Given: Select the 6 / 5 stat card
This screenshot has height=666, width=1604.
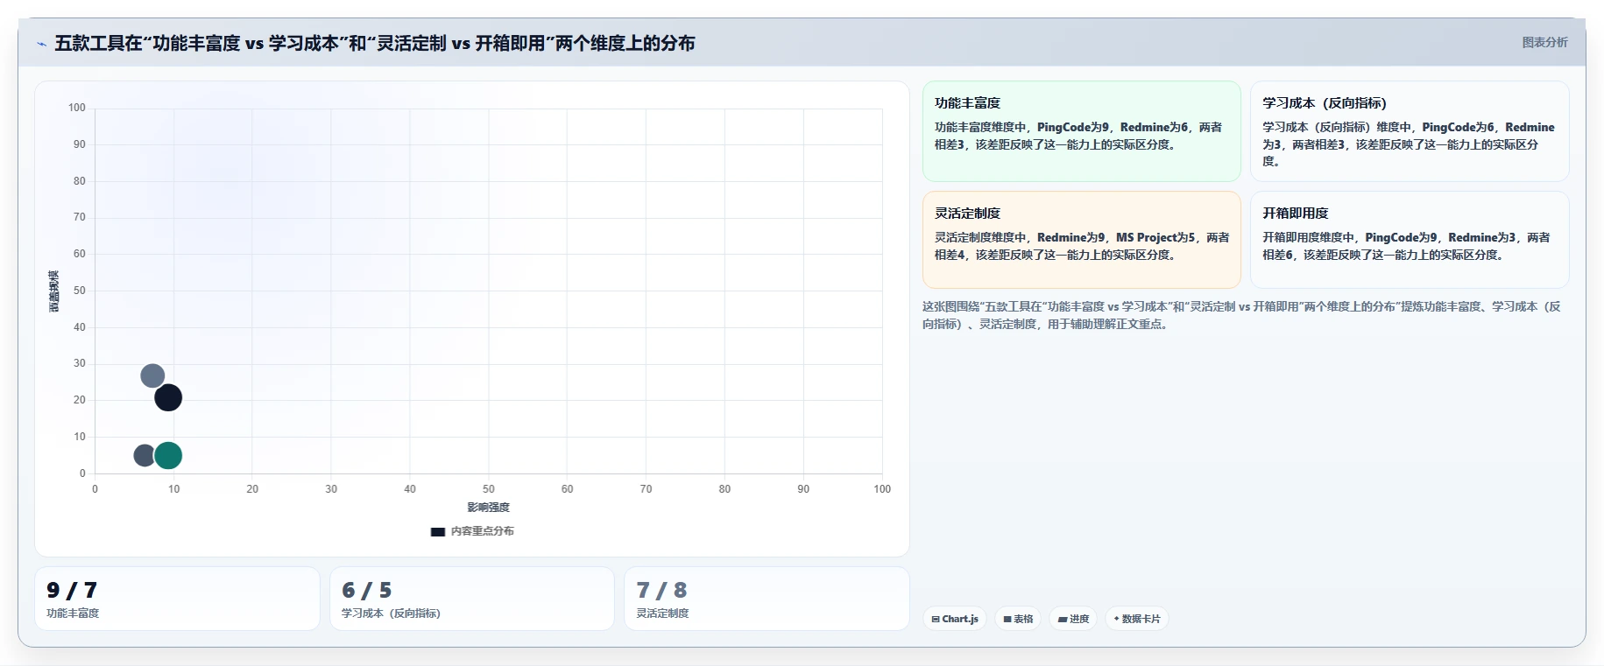Looking at the screenshot, I should (471, 599).
